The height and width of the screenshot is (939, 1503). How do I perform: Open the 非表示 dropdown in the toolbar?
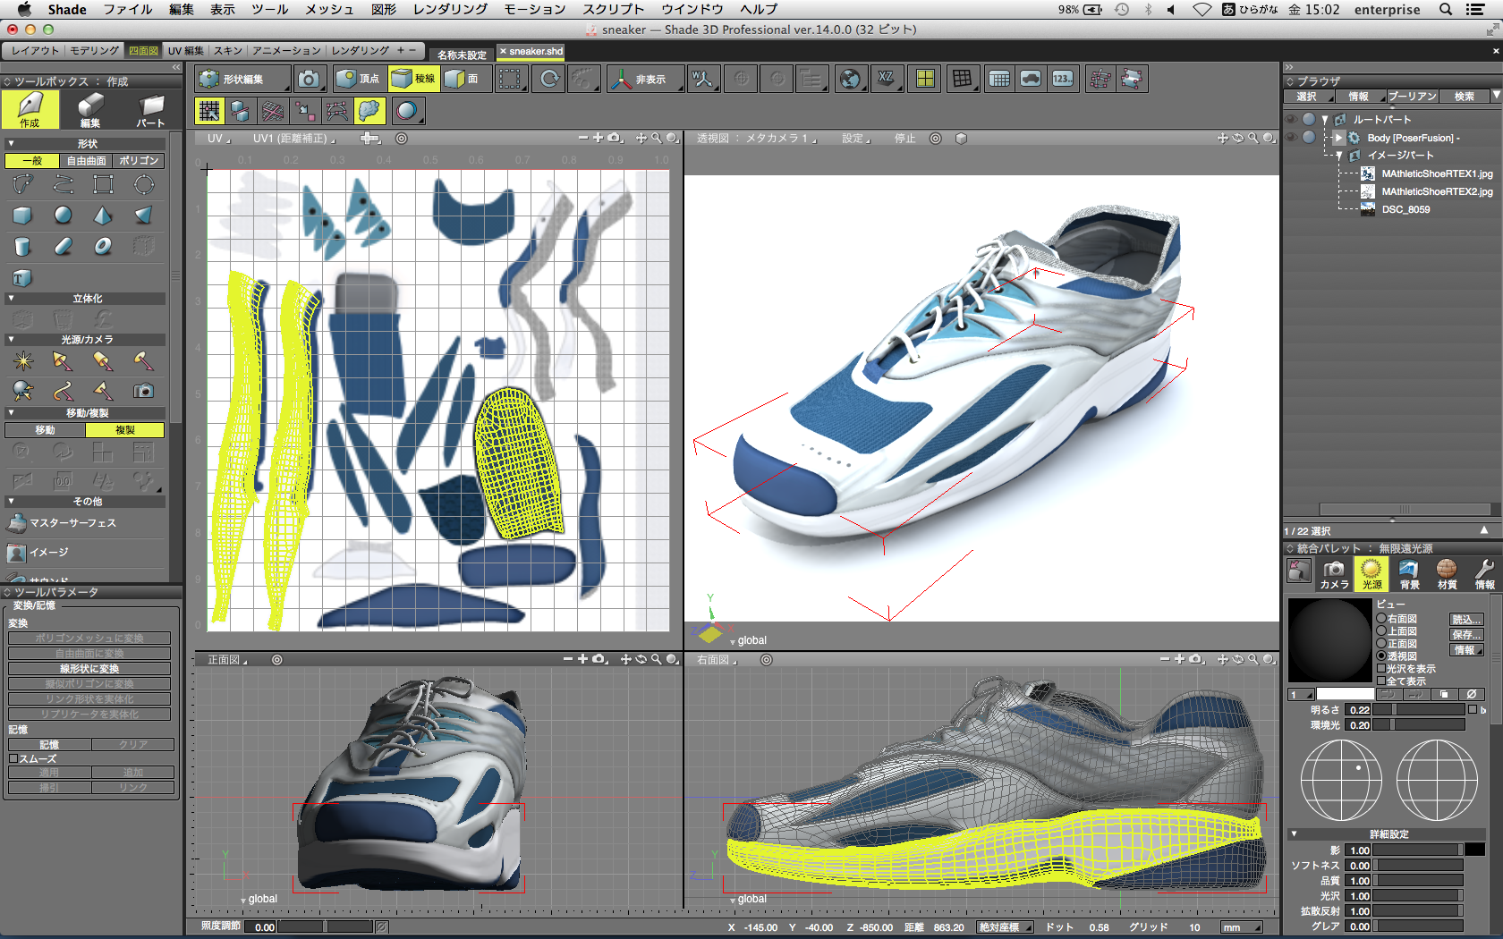(646, 80)
